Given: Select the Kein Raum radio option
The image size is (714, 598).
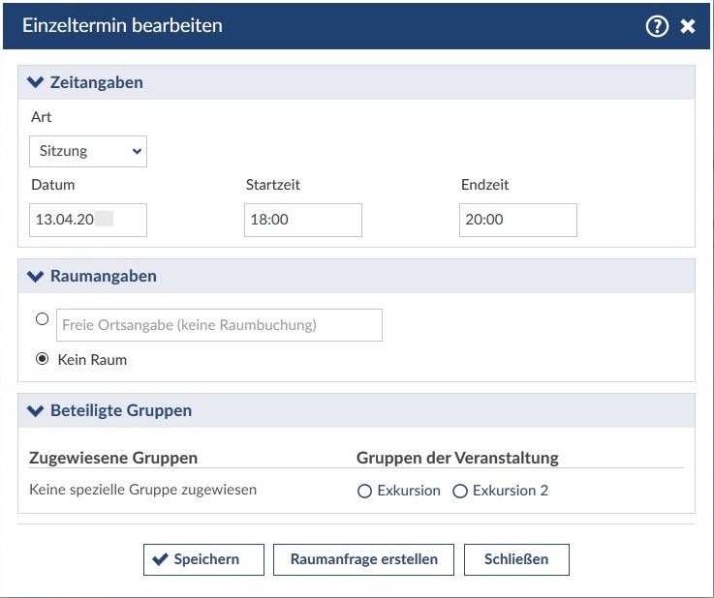Looking at the screenshot, I should pyautogui.click(x=42, y=359).
